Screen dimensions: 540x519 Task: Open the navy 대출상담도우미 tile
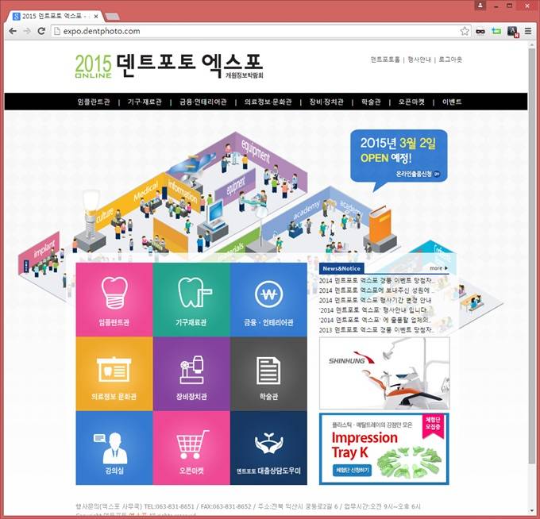click(268, 448)
